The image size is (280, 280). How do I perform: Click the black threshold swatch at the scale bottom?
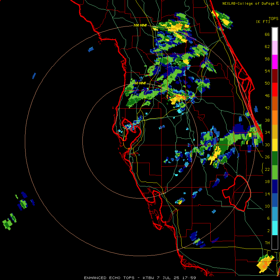point(275,242)
